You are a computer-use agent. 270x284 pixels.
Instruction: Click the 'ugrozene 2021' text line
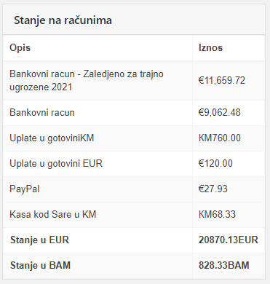41,87
